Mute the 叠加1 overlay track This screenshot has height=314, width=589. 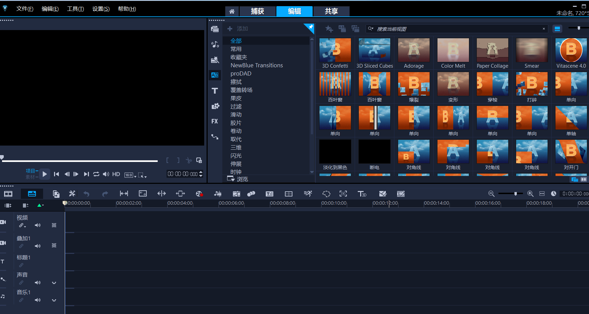(38, 246)
